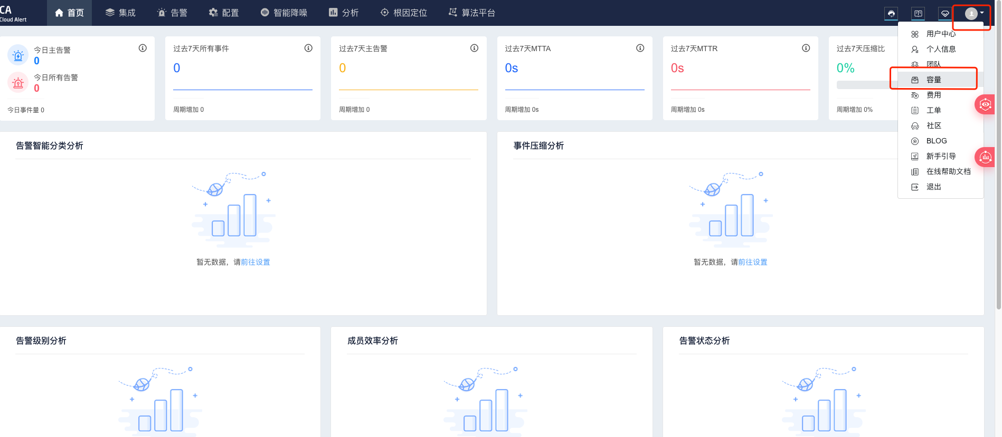1002x437 pixels.
Task: Select 工单 from the user menu
Action: (x=940, y=110)
